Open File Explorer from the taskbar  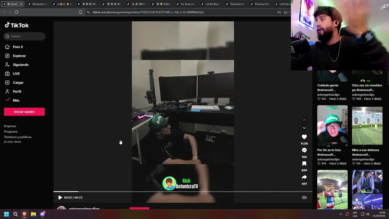point(33,214)
